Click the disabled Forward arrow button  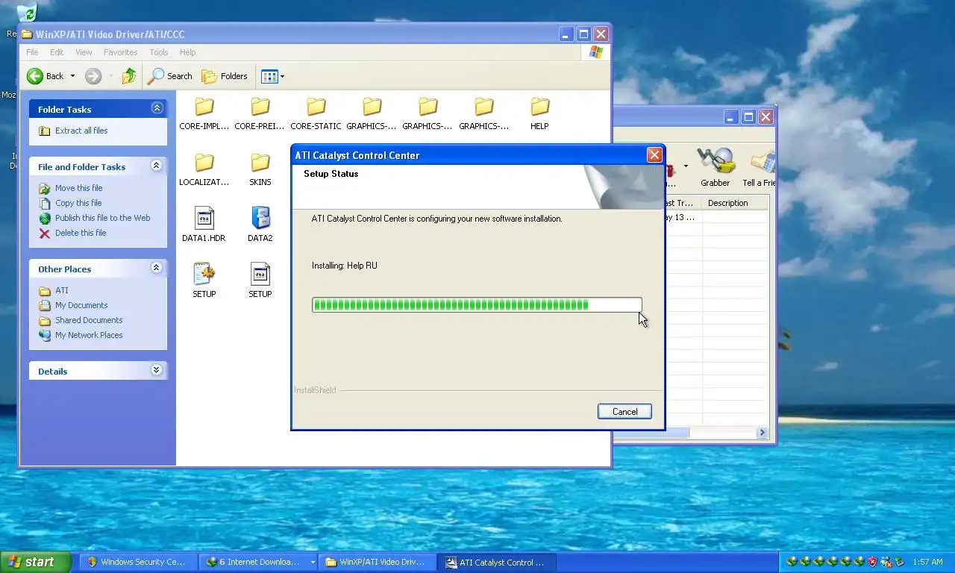pyautogui.click(x=93, y=76)
